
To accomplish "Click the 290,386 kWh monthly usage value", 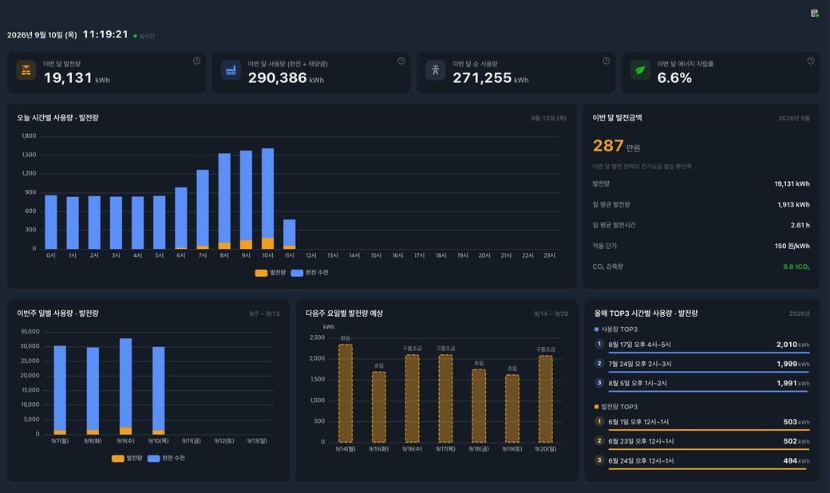I will tap(286, 77).
